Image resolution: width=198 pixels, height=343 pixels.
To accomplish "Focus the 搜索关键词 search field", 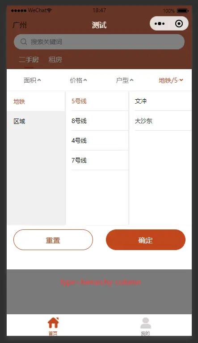I will click(x=99, y=42).
